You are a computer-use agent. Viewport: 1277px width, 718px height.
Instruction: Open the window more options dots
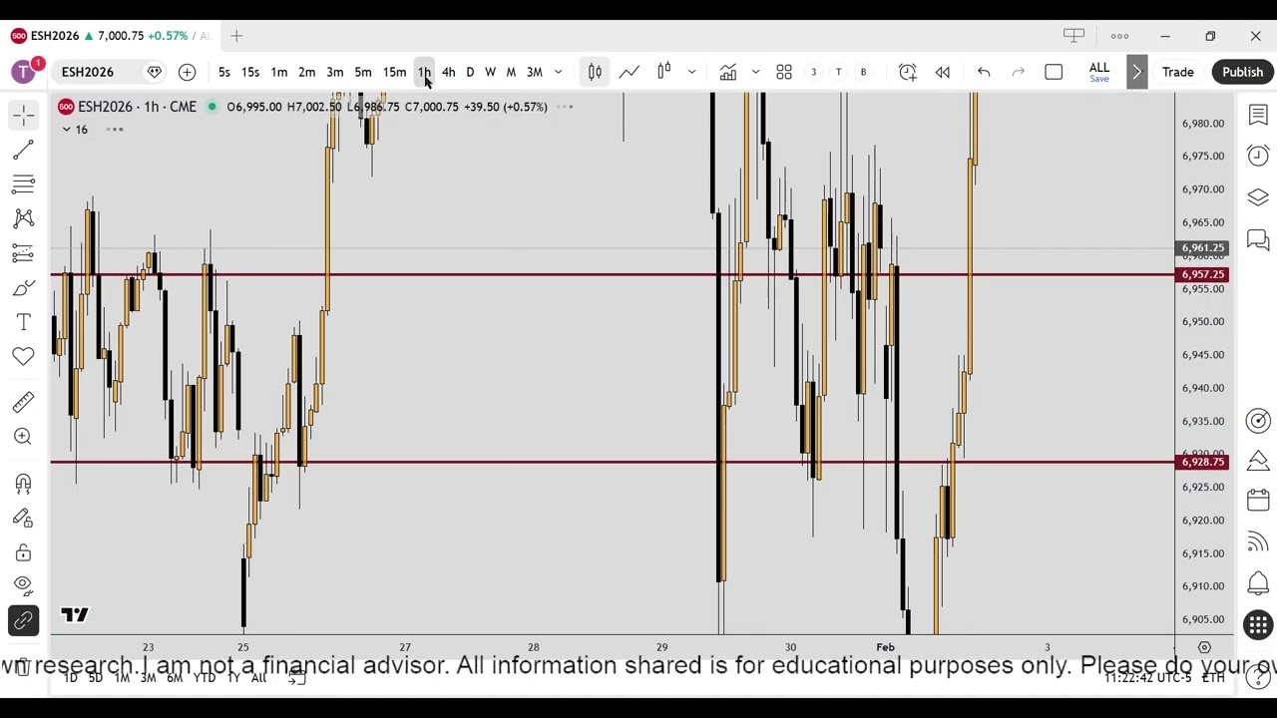[1119, 36]
